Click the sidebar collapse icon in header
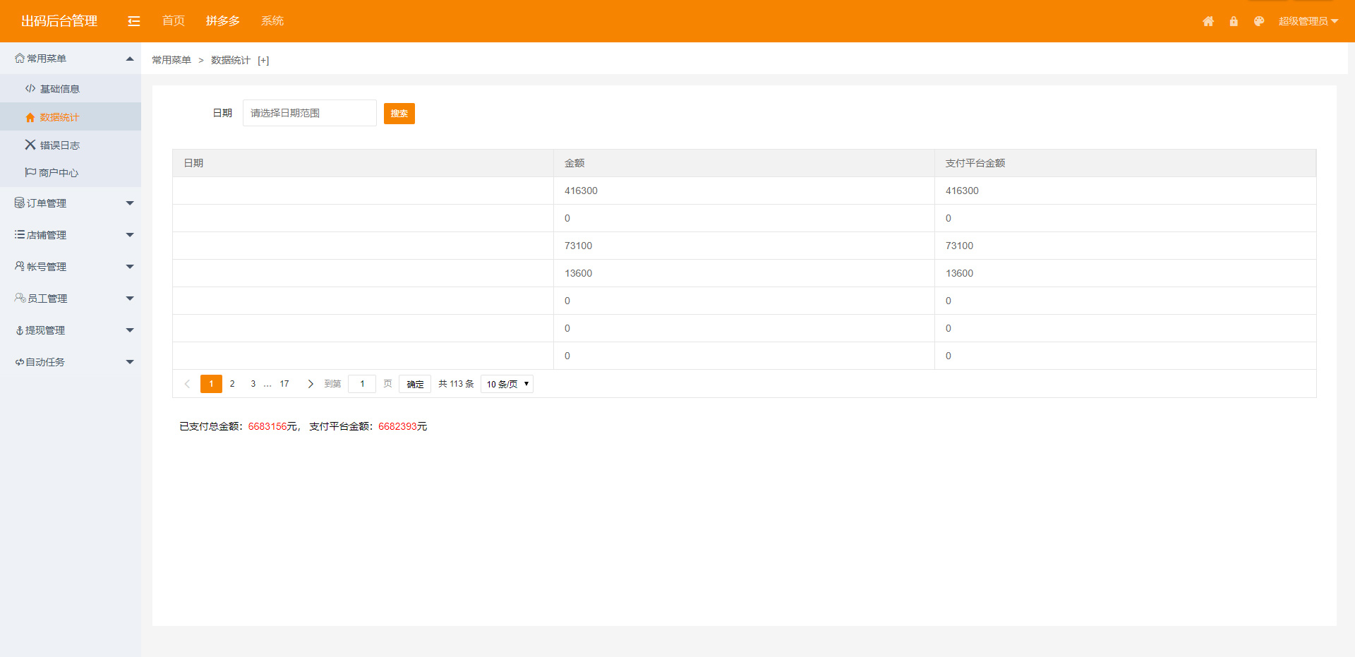1355x657 pixels. (133, 21)
